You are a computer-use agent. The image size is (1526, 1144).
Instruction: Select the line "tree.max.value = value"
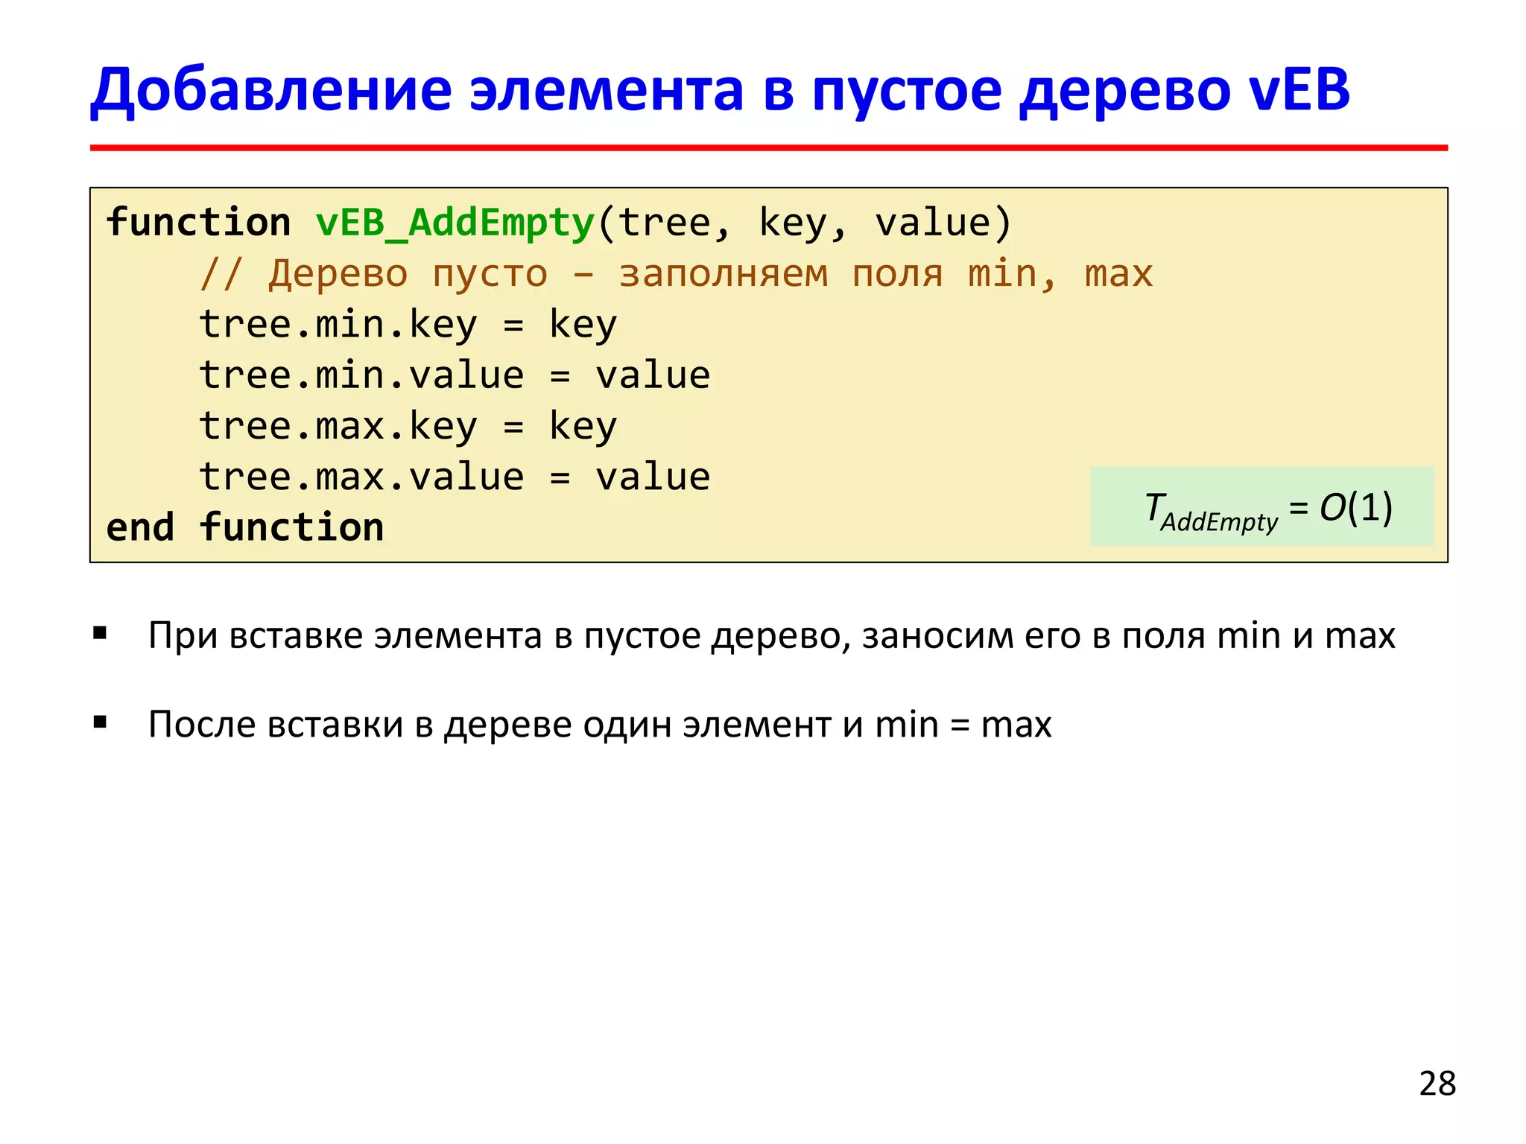(x=455, y=477)
